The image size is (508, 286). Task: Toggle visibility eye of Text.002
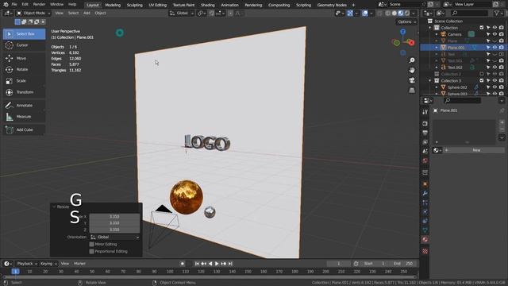click(495, 68)
